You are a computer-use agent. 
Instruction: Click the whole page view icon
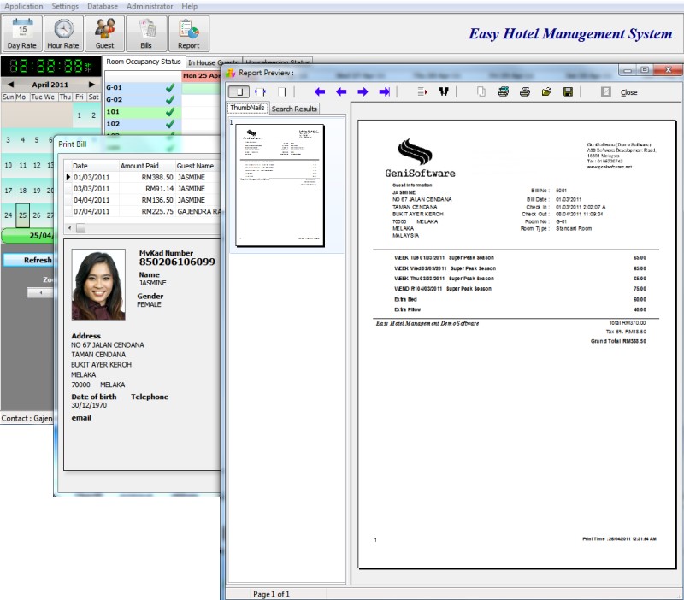point(282,91)
